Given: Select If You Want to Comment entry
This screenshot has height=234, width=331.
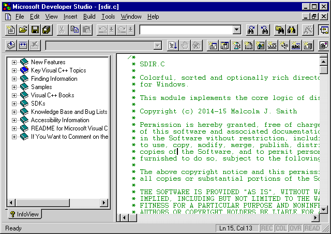Looking at the screenshot, I should pos(70,137).
